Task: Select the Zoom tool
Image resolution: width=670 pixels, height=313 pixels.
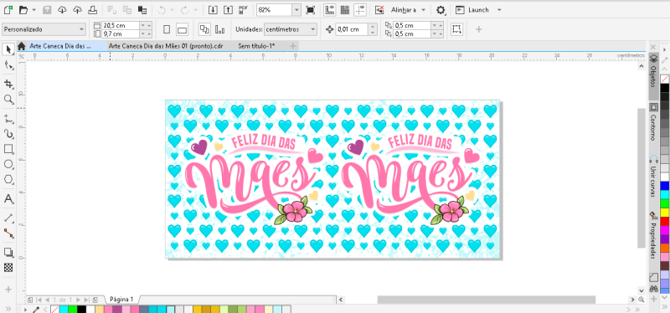Action: [x=8, y=100]
